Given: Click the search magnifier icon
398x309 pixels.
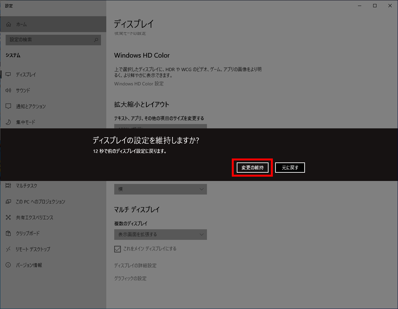Looking at the screenshot, I should [x=96, y=40].
